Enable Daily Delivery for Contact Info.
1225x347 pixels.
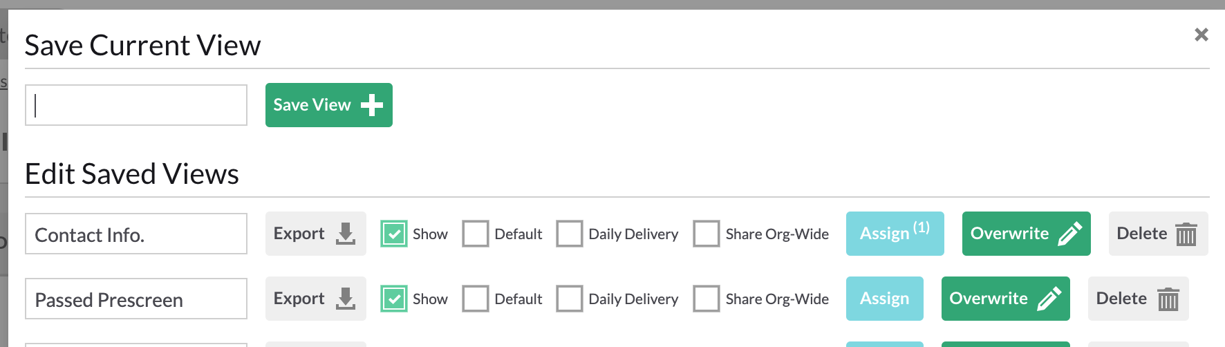click(570, 234)
